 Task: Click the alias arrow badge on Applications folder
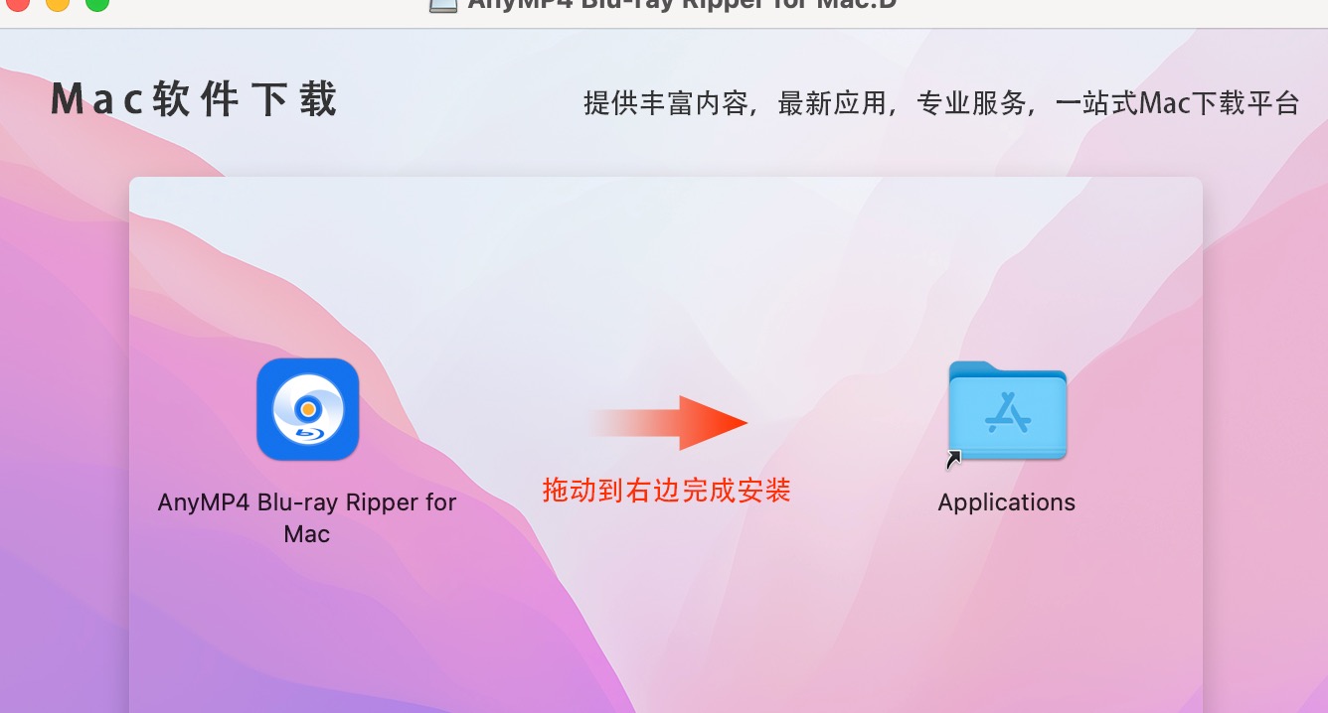954,458
